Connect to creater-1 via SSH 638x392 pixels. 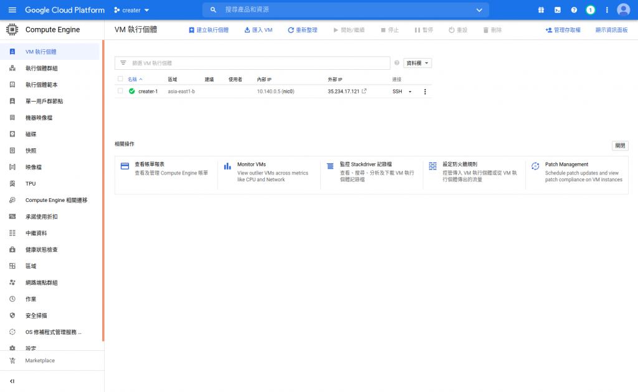click(397, 92)
